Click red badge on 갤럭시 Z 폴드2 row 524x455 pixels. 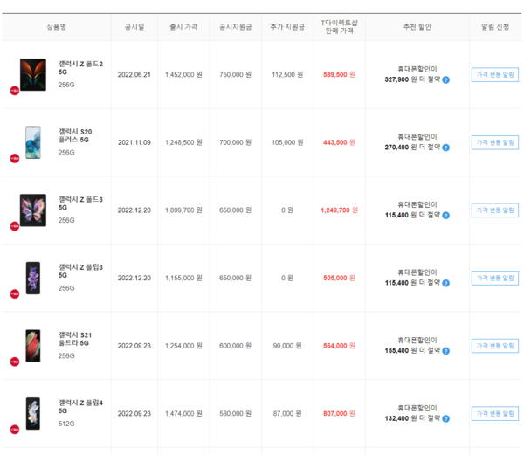[x=15, y=91]
